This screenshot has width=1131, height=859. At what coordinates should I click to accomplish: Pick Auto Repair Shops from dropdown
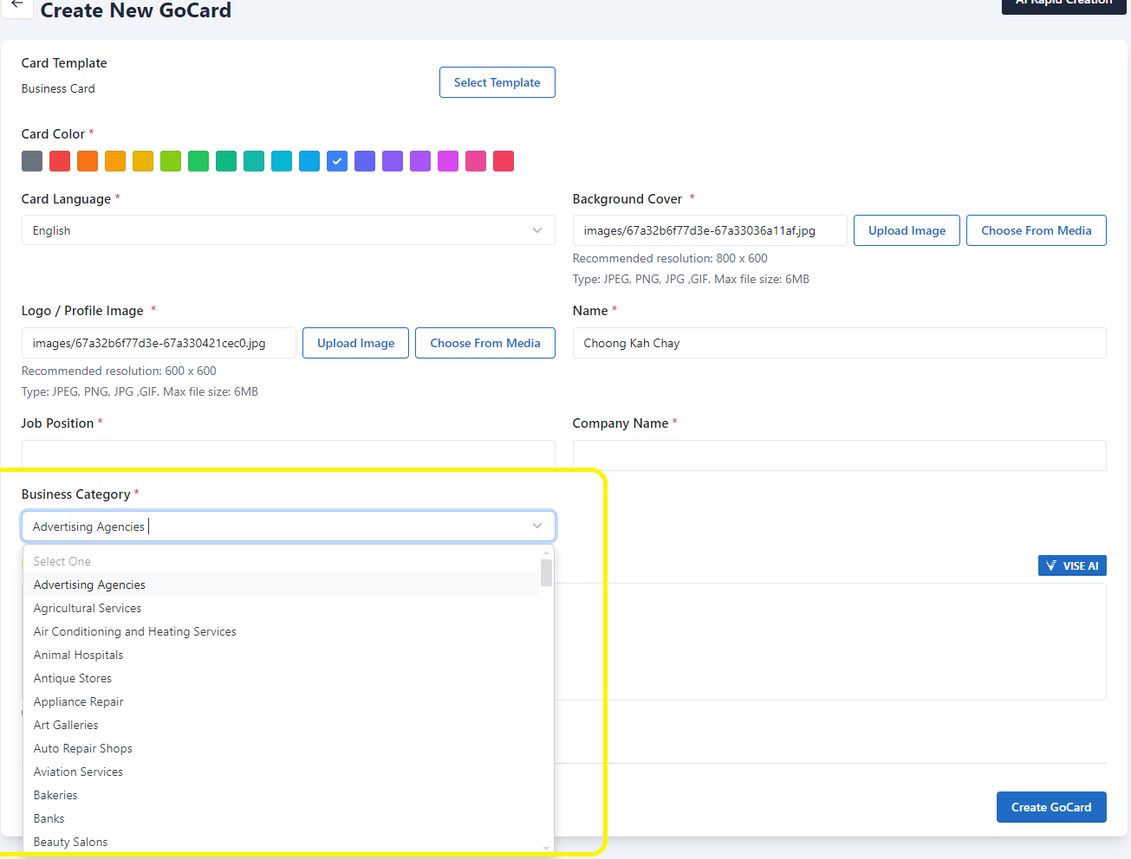[x=83, y=748]
